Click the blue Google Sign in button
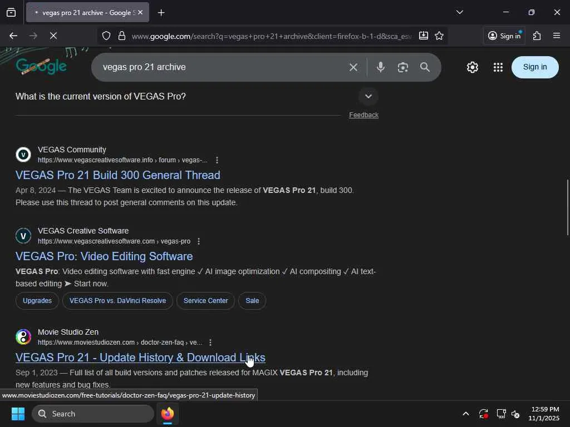This screenshot has height=427, width=570. click(535, 67)
